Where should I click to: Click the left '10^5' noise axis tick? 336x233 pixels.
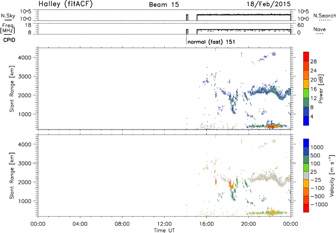(26, 11)
